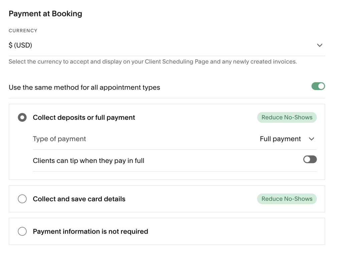Image resolution: width=342 pixels, height=258 pixels.
Task: Click the Collect and save card details label
Action: click(79, 199)
